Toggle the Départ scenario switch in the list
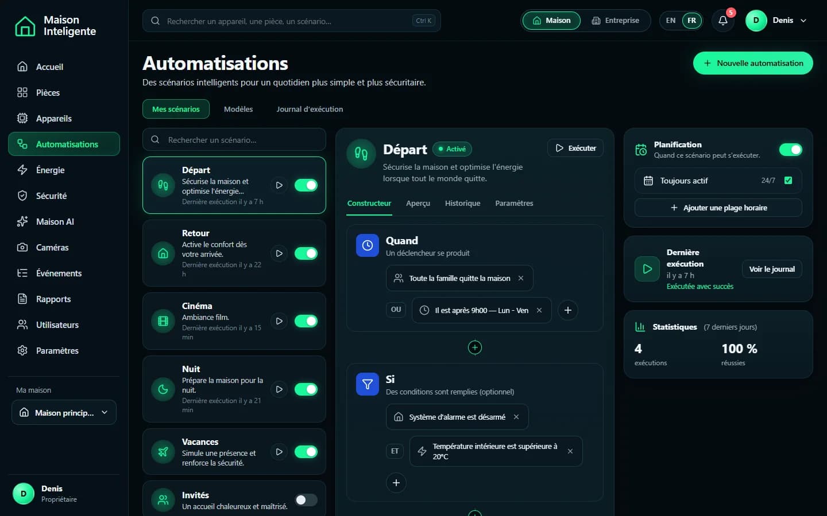The image size is (827, 516). pyautogui.click(x=306, y=185)
